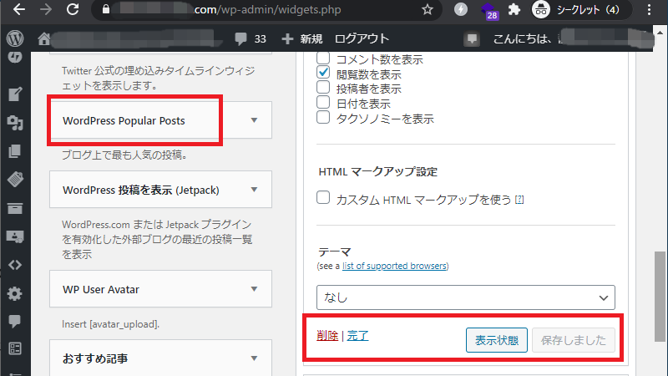Click the padlock site info icon

[x=106, y=9]
